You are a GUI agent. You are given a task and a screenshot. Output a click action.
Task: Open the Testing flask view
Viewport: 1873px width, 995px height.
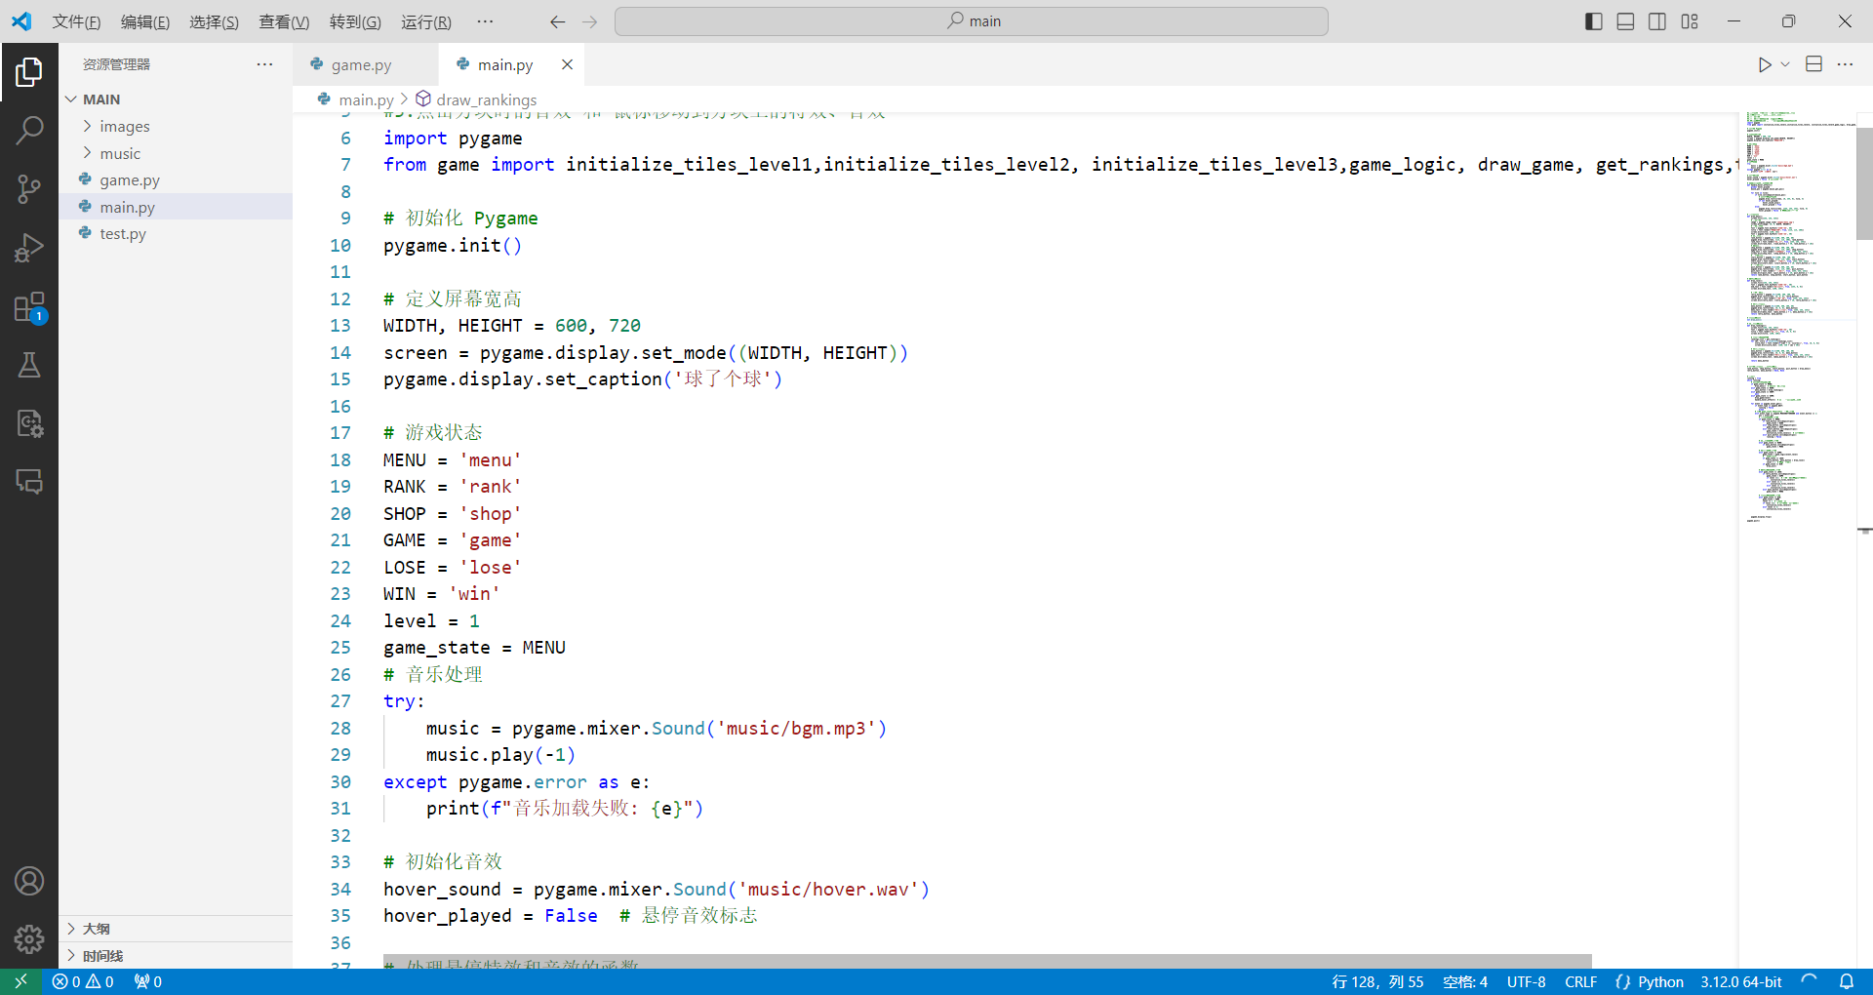(x=29, y=365)
